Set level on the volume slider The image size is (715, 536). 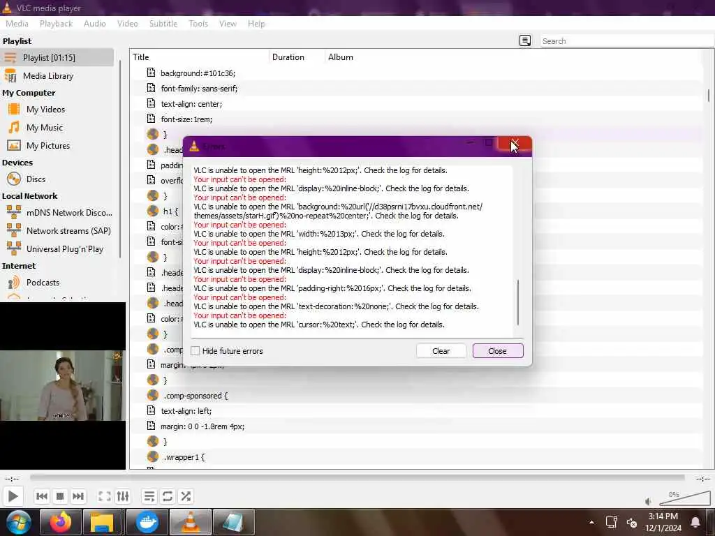[x=684, y=498]
